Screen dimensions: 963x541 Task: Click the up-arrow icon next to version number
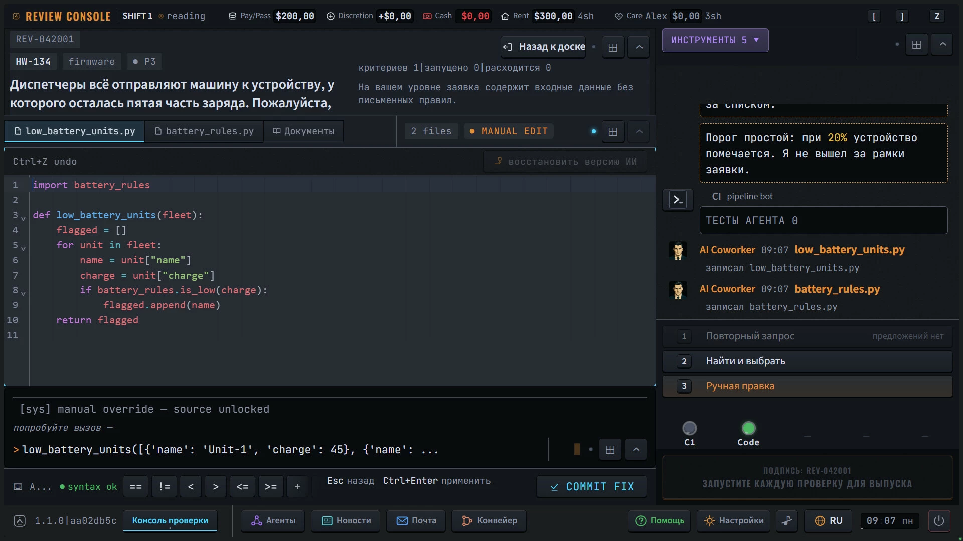pos(20,521)
